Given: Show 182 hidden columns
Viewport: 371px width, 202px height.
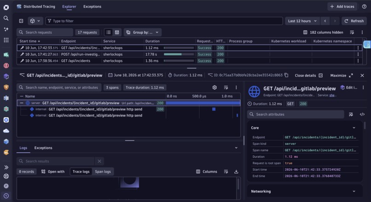Looking at the screenshot, I should (x=323, y=32).
